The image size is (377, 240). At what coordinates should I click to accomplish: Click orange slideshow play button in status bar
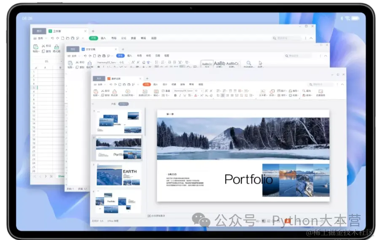click(287, 221)
